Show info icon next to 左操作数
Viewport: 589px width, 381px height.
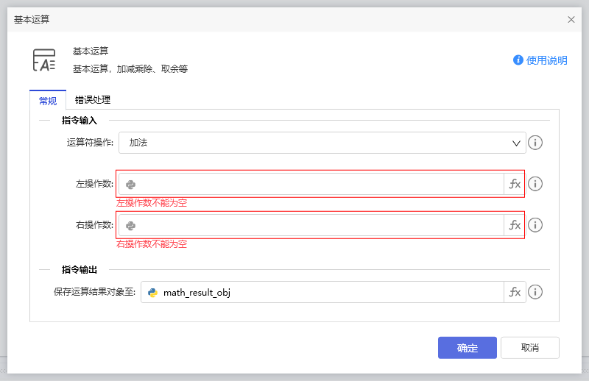(x=535, y=184)
